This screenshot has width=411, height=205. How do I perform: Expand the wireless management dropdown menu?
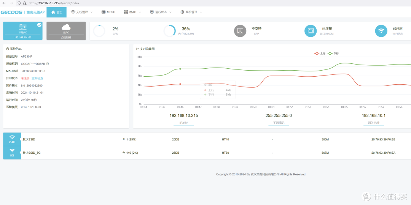pyautogui.click(x=82, y=12)
